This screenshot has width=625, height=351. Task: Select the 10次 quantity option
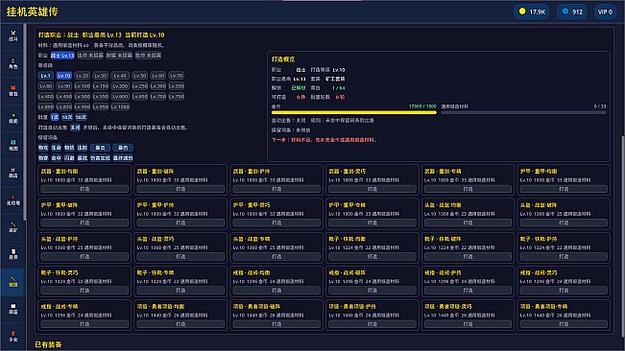tap(67, 117)
